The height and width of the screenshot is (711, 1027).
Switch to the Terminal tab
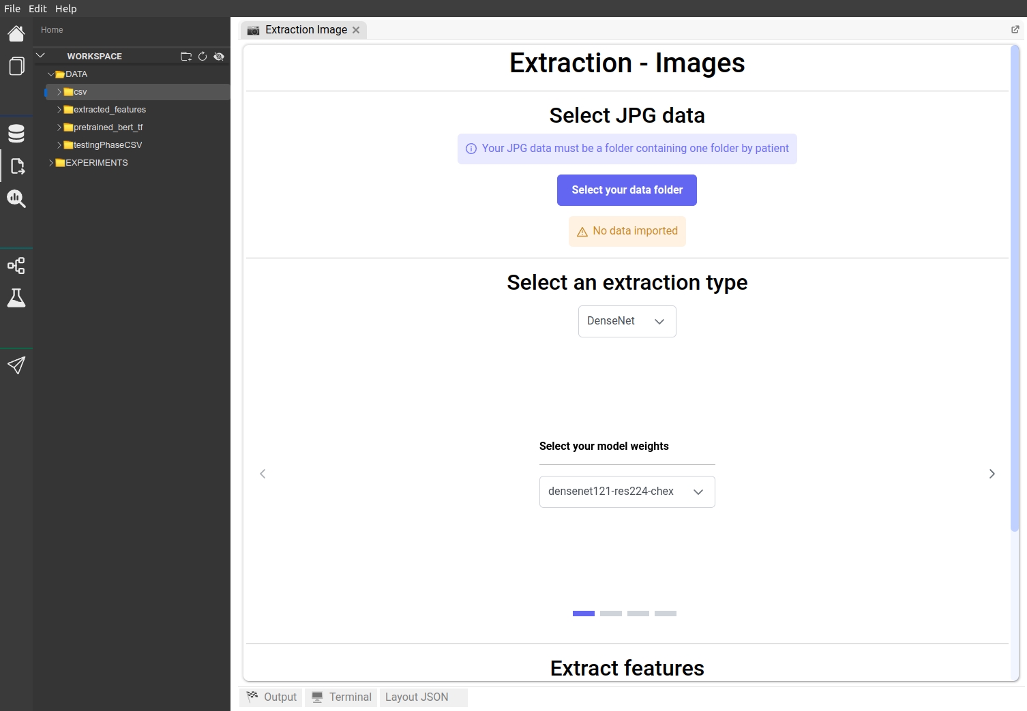tap(342, 697)
